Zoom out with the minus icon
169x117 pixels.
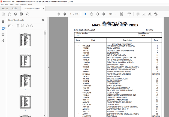(97, 14)
